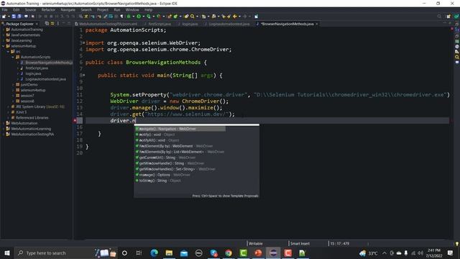
Task: Click the taskbar clock showing 2:41 PM
Action: 434,253
